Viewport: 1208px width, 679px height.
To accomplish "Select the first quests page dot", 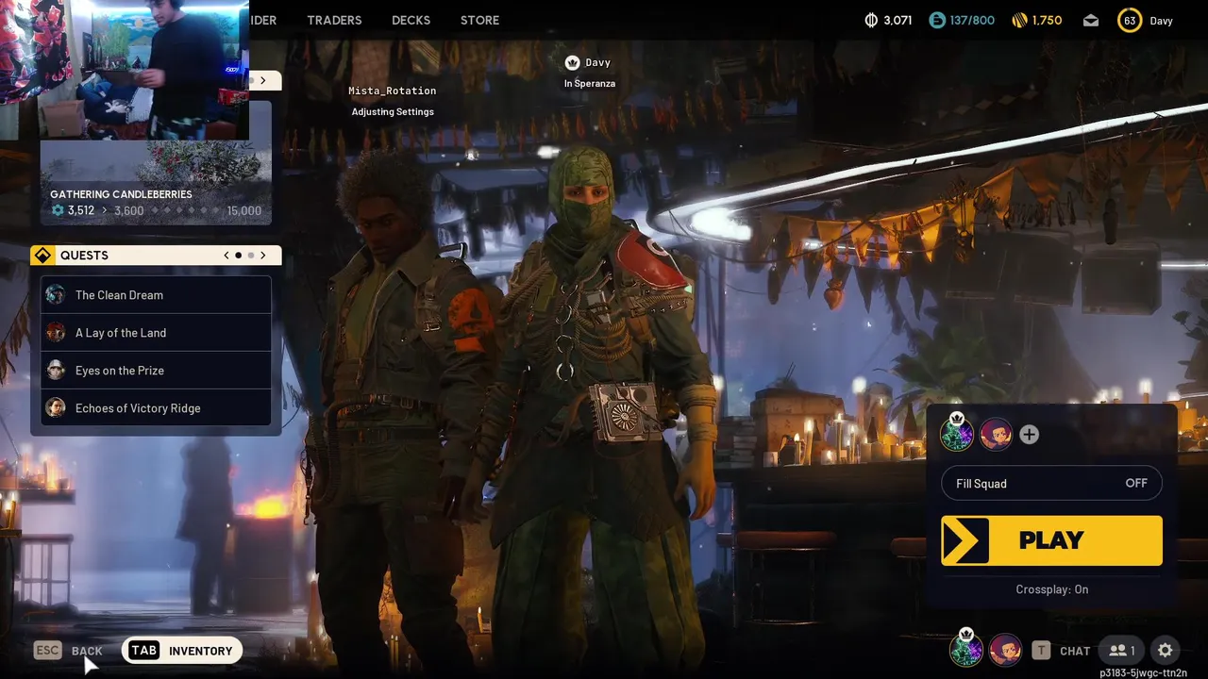I will [x=239, y=256].
